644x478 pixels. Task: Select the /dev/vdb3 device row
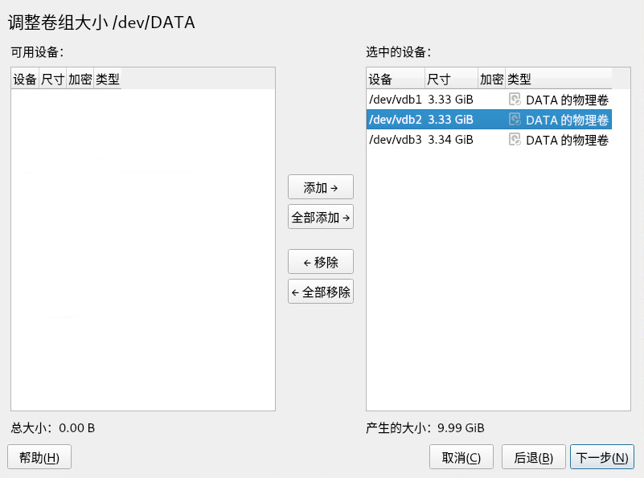pyautogui.click(x=396, y=140)
